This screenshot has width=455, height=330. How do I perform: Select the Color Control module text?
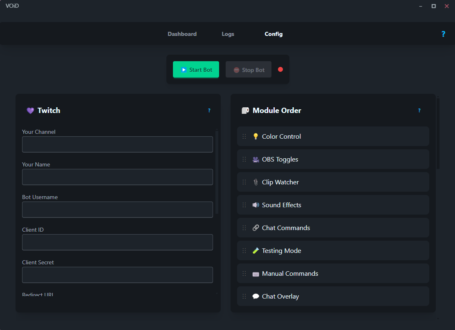click(x=281, y=136)
